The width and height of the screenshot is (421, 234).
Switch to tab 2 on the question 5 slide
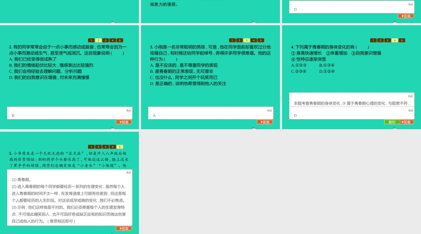(98, 147)
